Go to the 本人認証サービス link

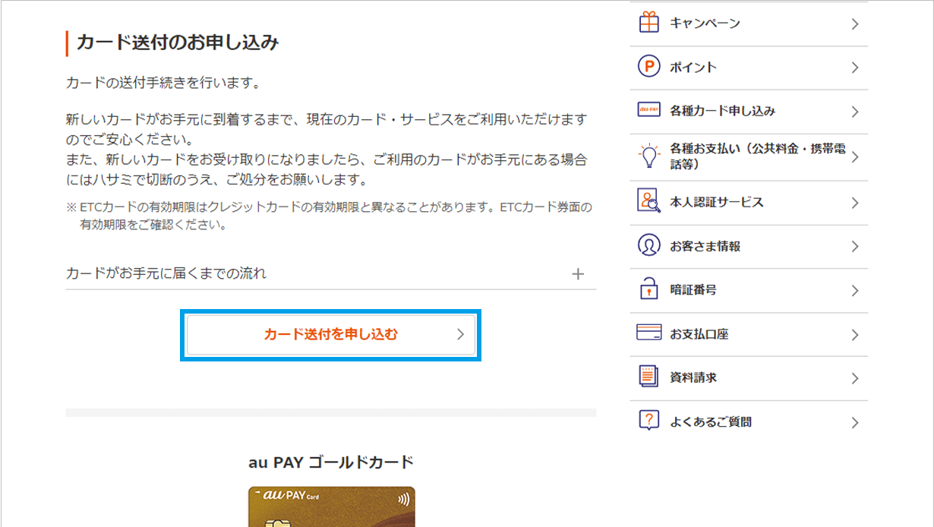(x=716, y=202)
